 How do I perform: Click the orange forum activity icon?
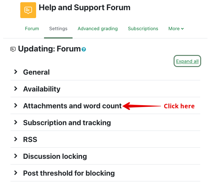(28, 10)
